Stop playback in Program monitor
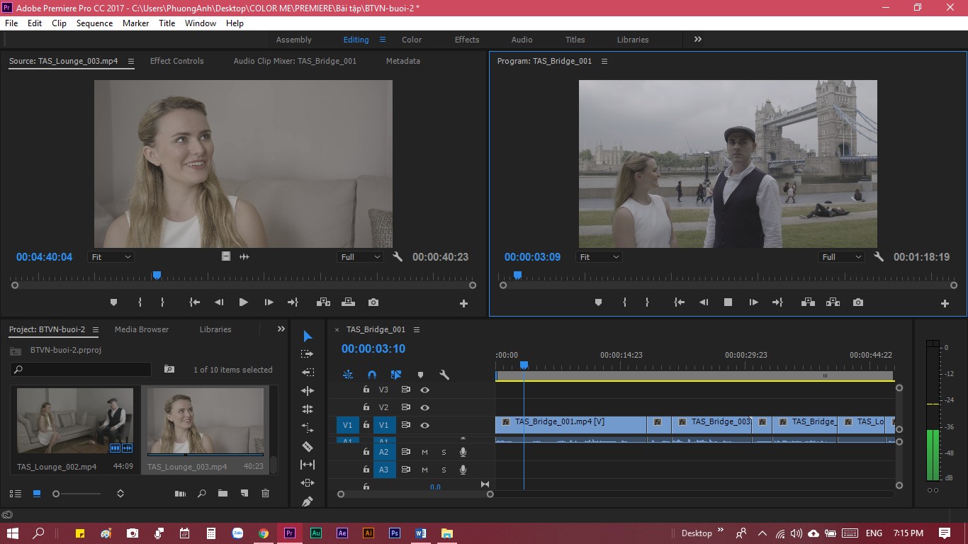The width and height of the screenshot is (968, 544). tap(728, 302)
